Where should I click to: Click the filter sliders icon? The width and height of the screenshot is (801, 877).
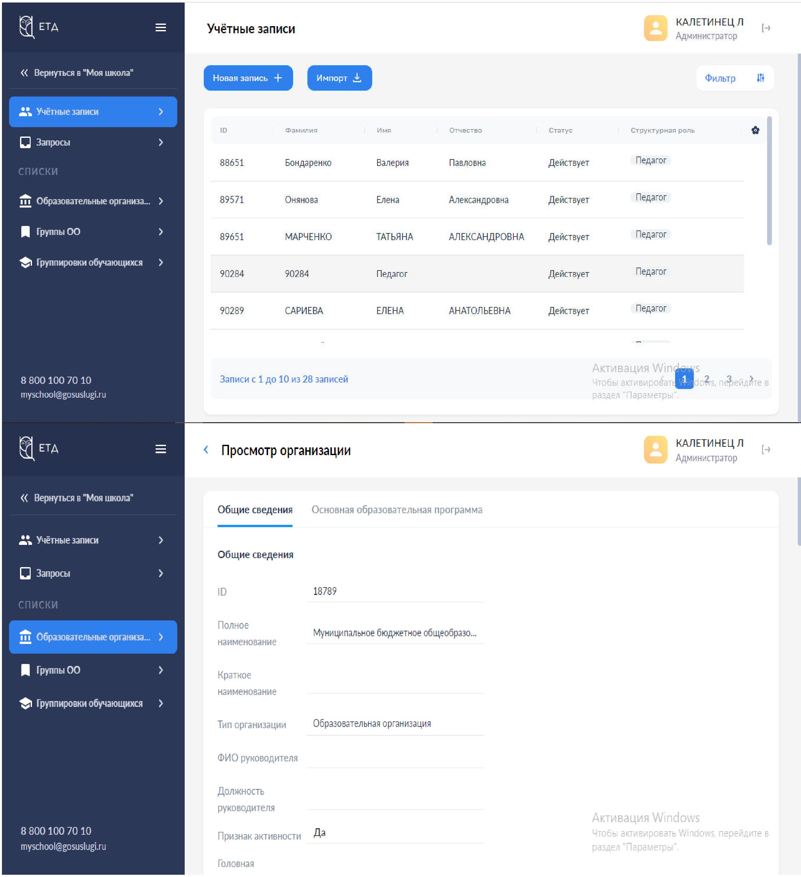coord(760,78)
